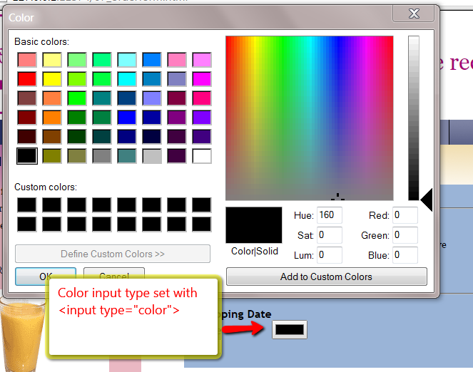Select the first custom color slot

pyautogui.click(x=27, y=205)
